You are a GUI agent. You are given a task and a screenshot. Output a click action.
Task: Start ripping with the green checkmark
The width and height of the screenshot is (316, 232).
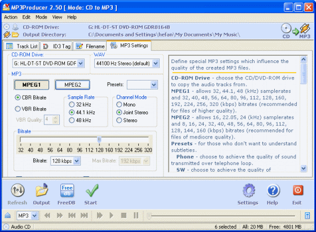(x=92, y=190)
